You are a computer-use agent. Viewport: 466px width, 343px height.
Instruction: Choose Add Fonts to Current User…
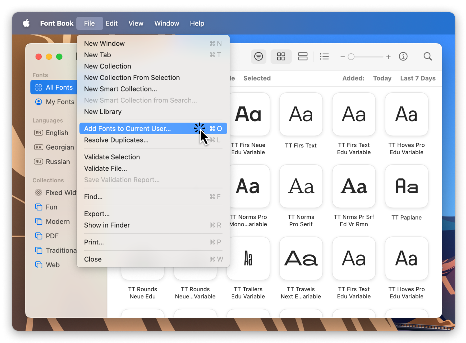(153, 129)
